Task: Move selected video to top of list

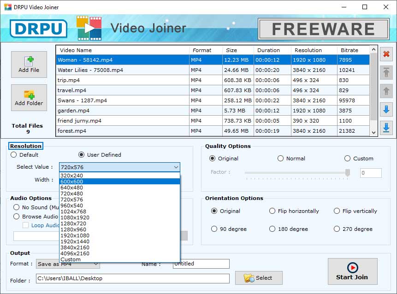Action: coord(386,72)
